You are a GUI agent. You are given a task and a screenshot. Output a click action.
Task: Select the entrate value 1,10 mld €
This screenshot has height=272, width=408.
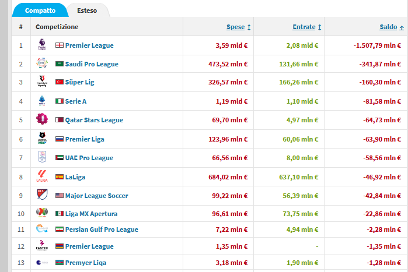tap(302, 101)
